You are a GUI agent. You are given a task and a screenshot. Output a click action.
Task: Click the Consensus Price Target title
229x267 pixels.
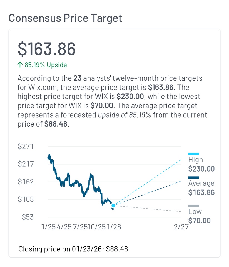pos(65,18)
